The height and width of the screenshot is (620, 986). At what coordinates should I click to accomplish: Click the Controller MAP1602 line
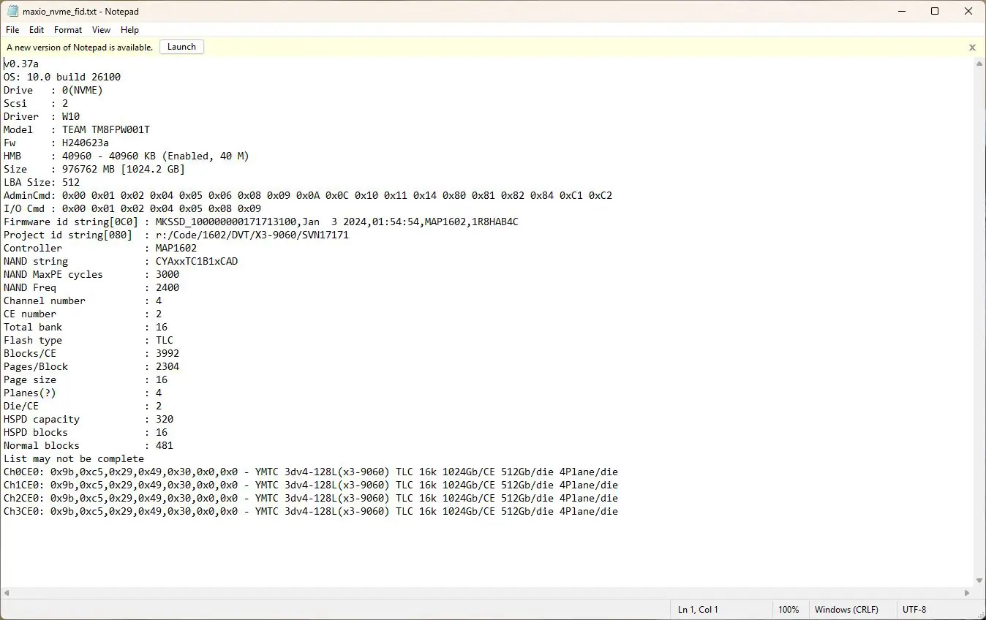click(x=100, y=248)
